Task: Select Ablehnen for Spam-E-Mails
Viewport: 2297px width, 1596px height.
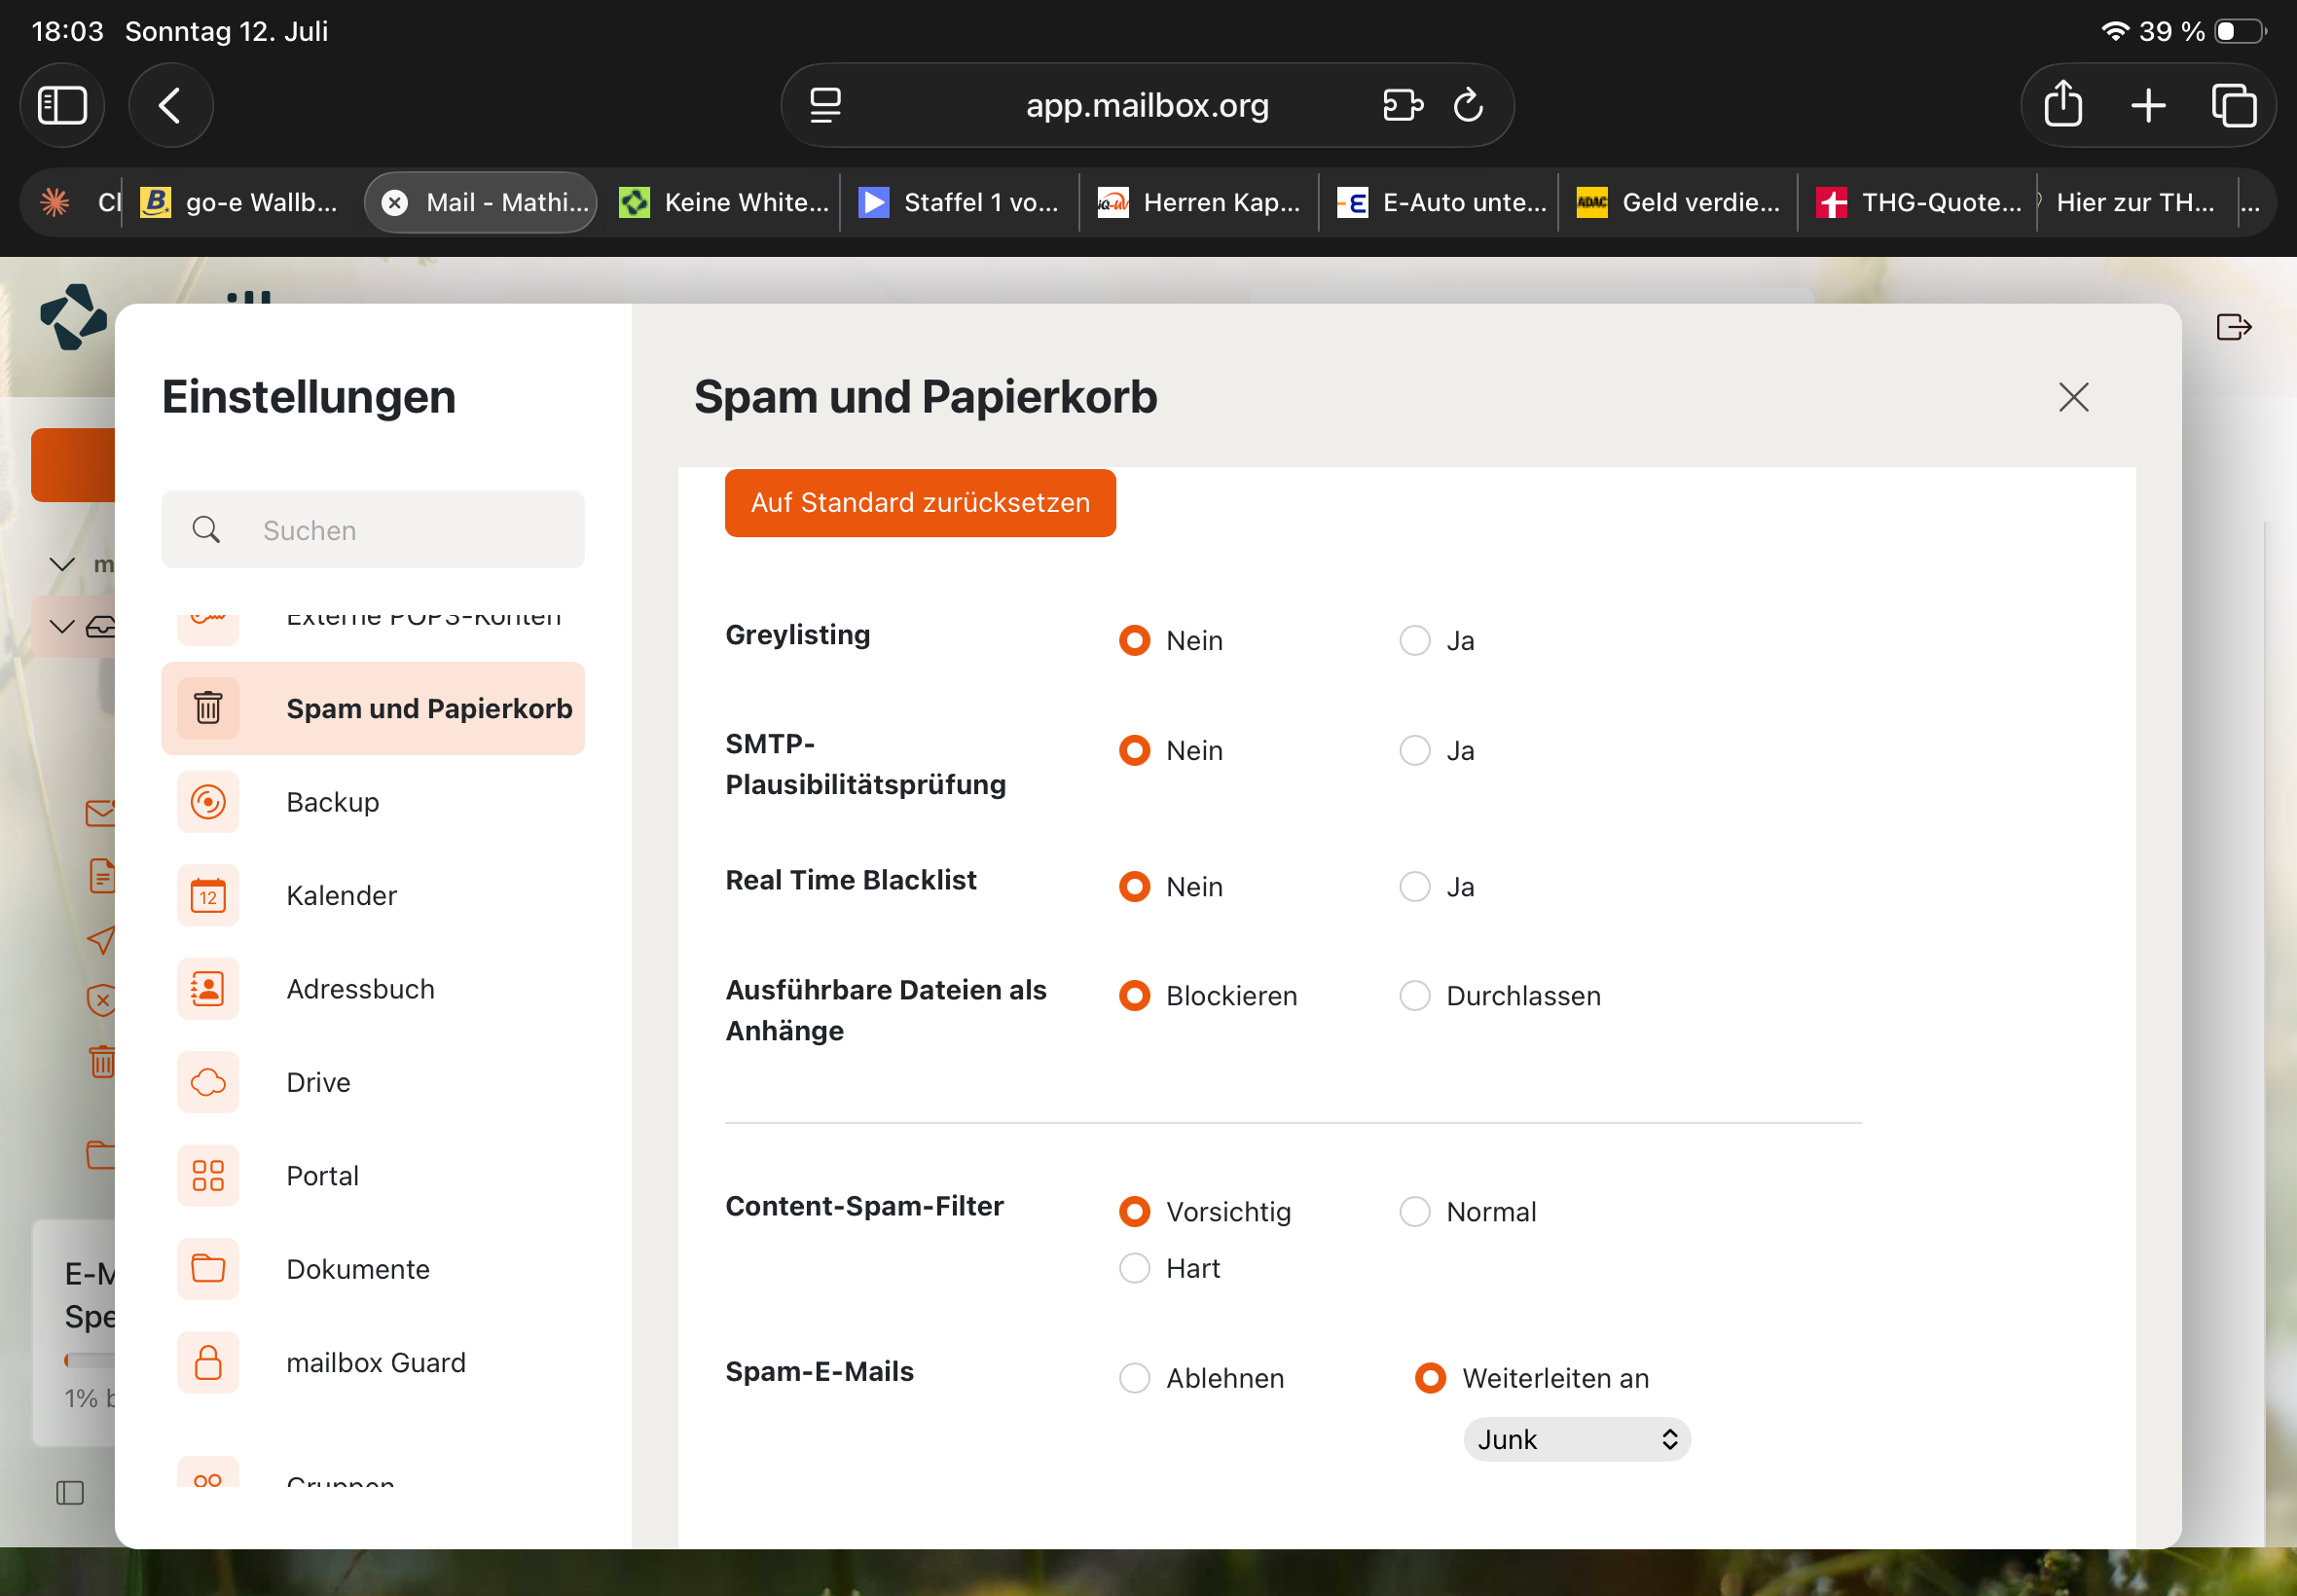Action: click(x=1134, y=1378)
